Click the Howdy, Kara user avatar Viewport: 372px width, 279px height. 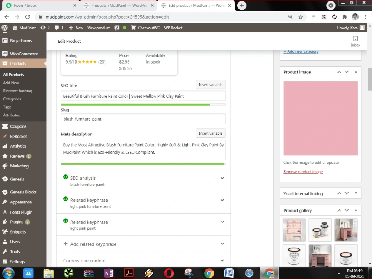(x=362, y=28)
